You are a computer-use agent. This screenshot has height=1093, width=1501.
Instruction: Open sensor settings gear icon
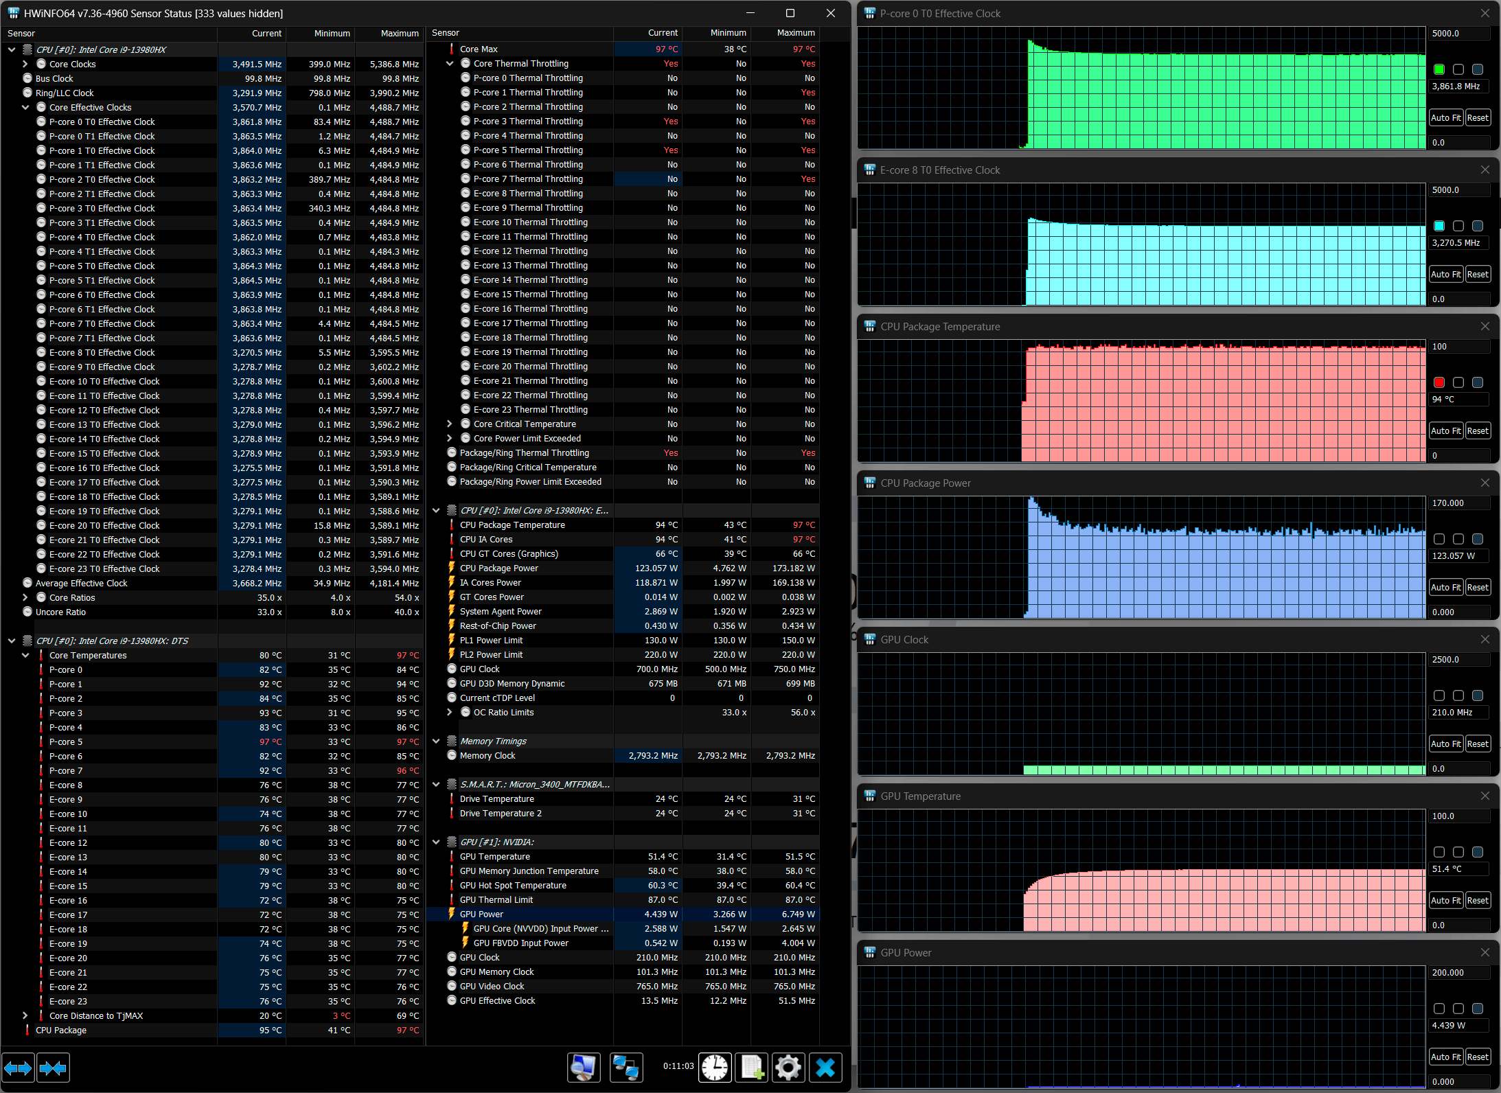click(x=788, y=1068)
